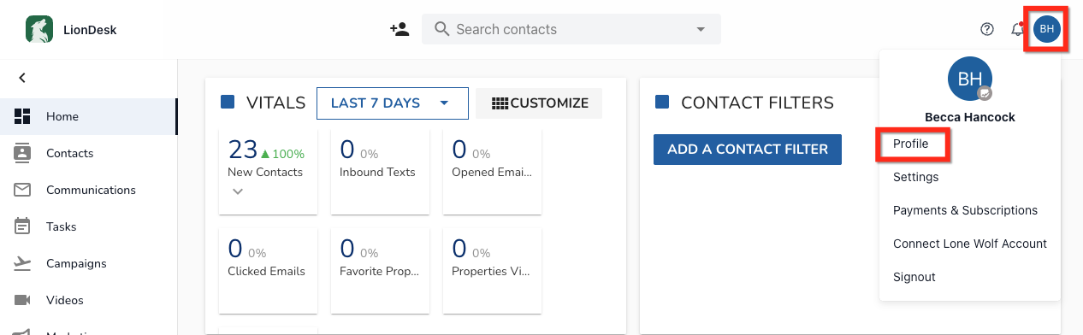Viewport: 1083px width, 335px height.
Task: Click the Campaigns airplane icon
Action: pyautogui.click(x=22, y=263)
